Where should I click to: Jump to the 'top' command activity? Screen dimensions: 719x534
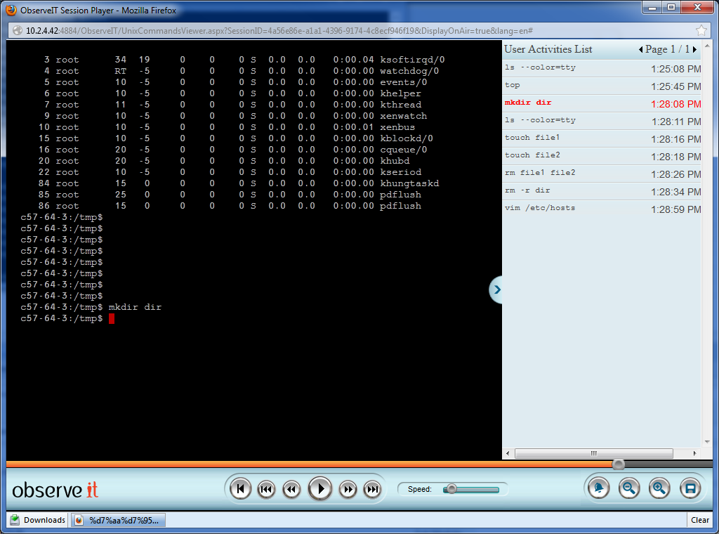click(x=513, y=85)
